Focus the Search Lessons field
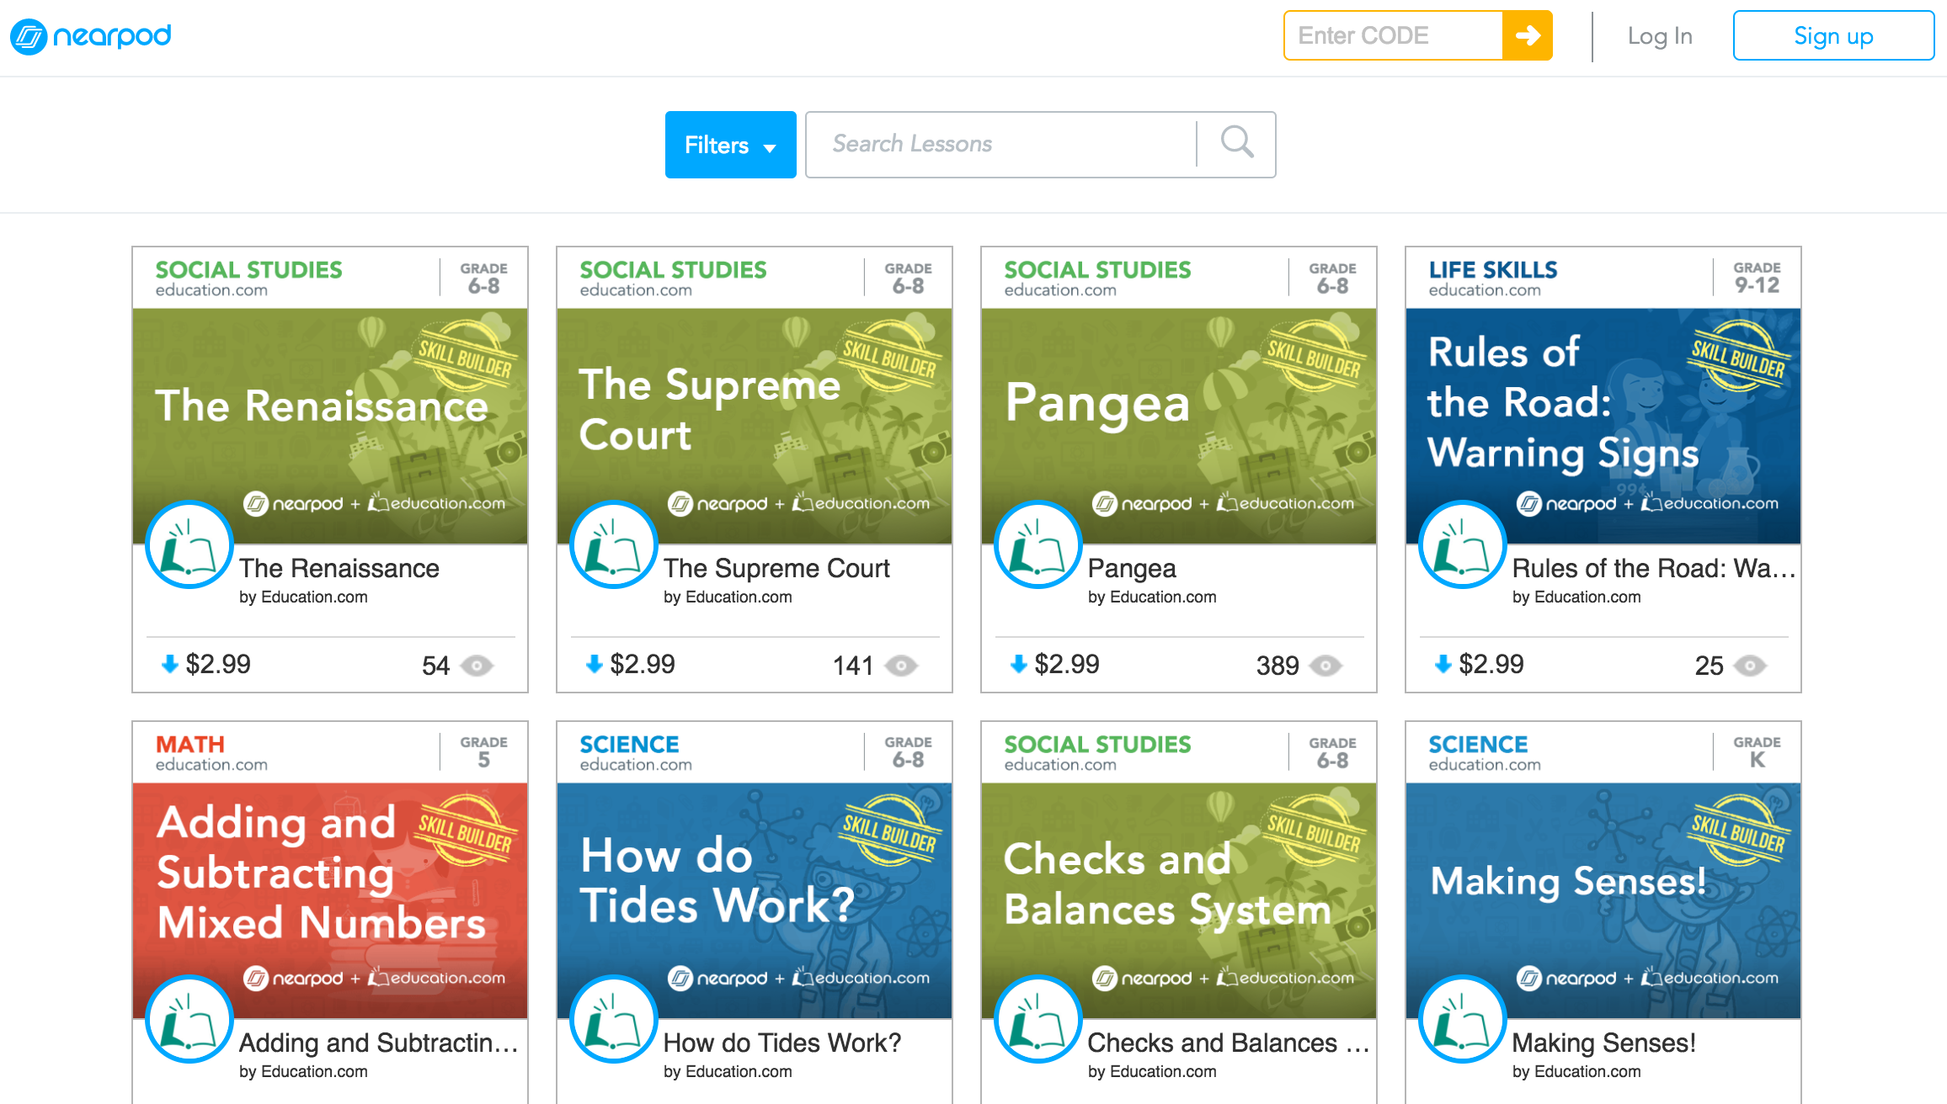This screenshot has width=1947, height=1104. coord(1000,144)
